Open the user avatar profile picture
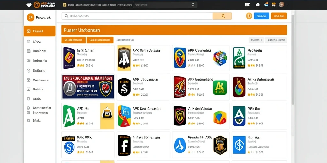 282,4
